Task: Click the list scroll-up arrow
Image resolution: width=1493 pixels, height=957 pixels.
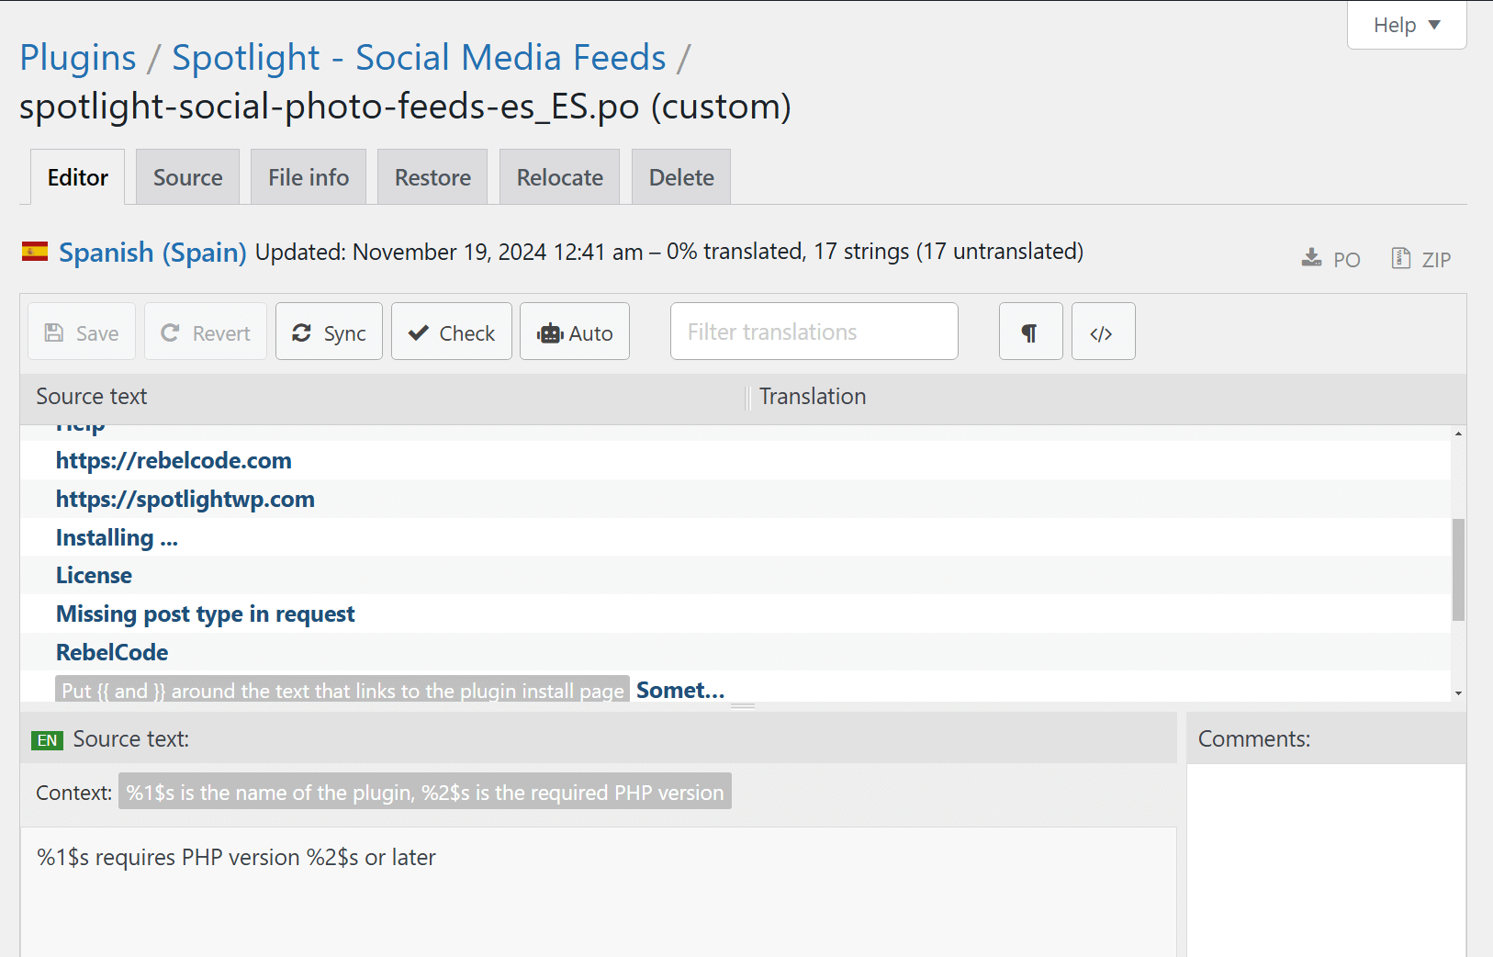Action: (1458, 433)
